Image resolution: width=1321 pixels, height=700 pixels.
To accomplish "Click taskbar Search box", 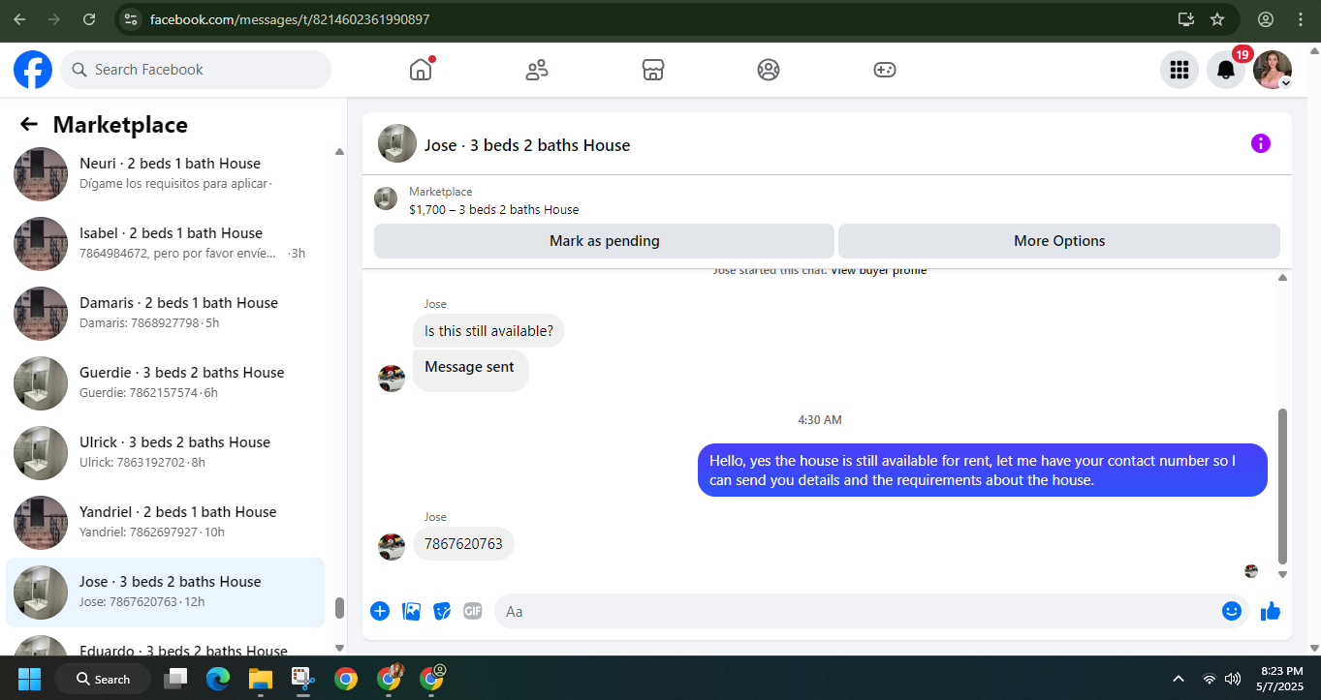I will click(103, 679).
